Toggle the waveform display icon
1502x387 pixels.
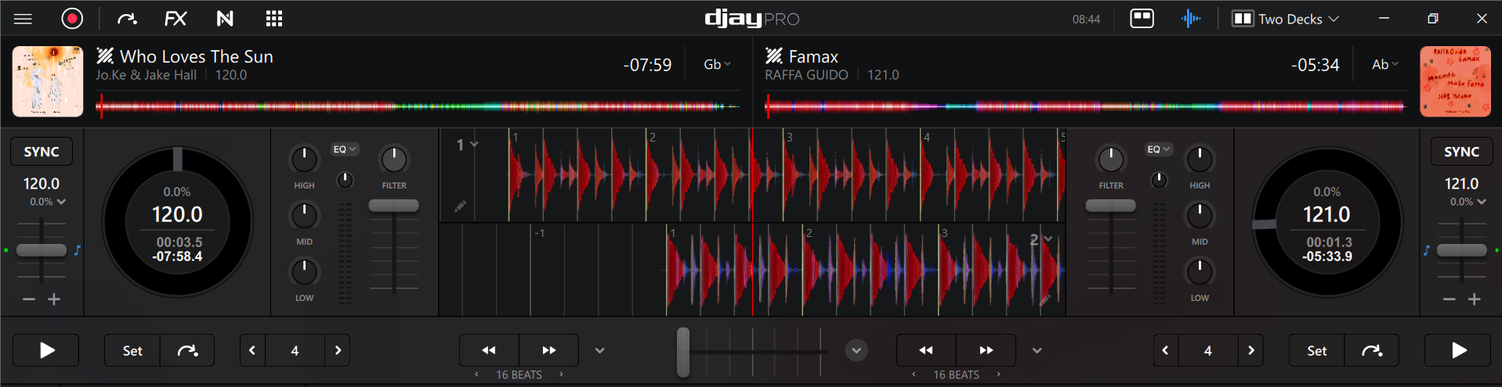pos(1190,19)
